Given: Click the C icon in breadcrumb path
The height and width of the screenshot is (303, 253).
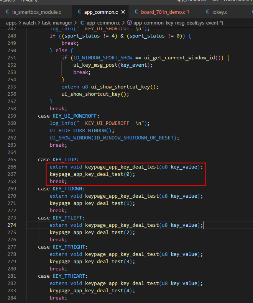Looking at the screenshot, I should click(x=82, y=23).
